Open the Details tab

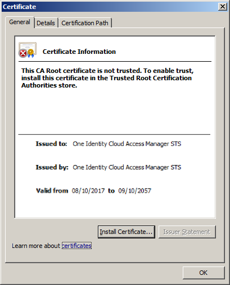46,23
